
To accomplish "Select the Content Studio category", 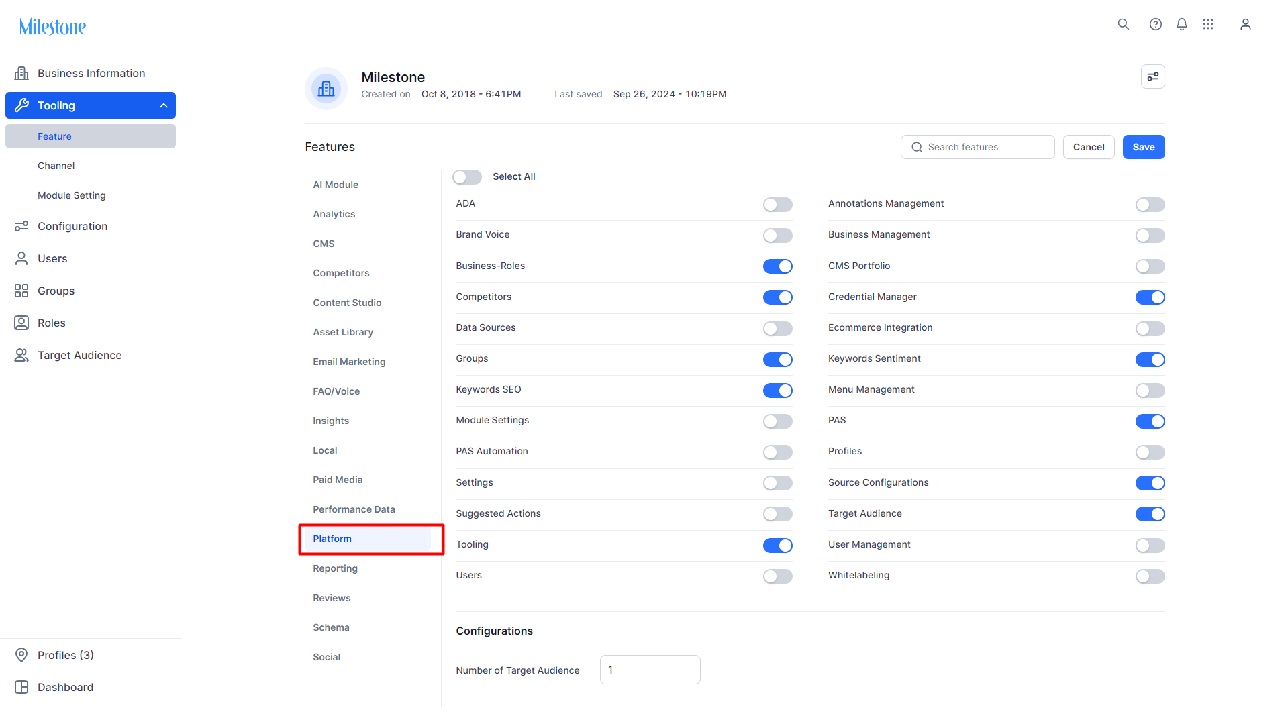I will 347,303.
